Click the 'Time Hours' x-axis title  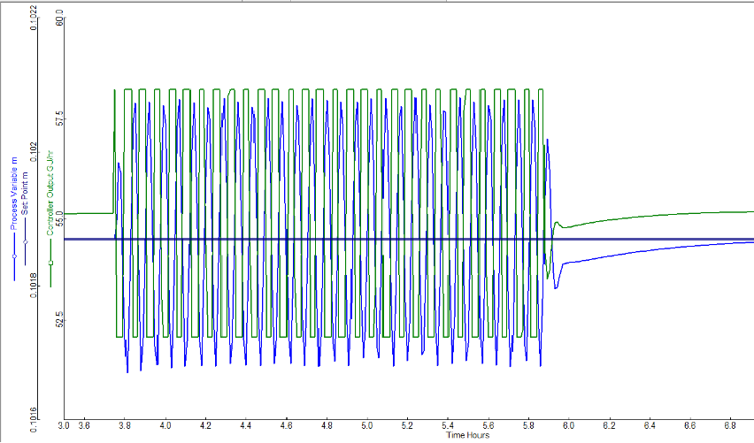pos(467,435)
